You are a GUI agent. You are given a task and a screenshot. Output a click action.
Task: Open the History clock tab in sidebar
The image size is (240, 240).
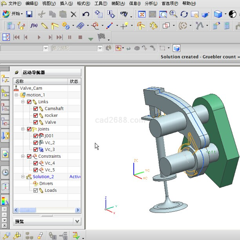[x=5, y=172]
